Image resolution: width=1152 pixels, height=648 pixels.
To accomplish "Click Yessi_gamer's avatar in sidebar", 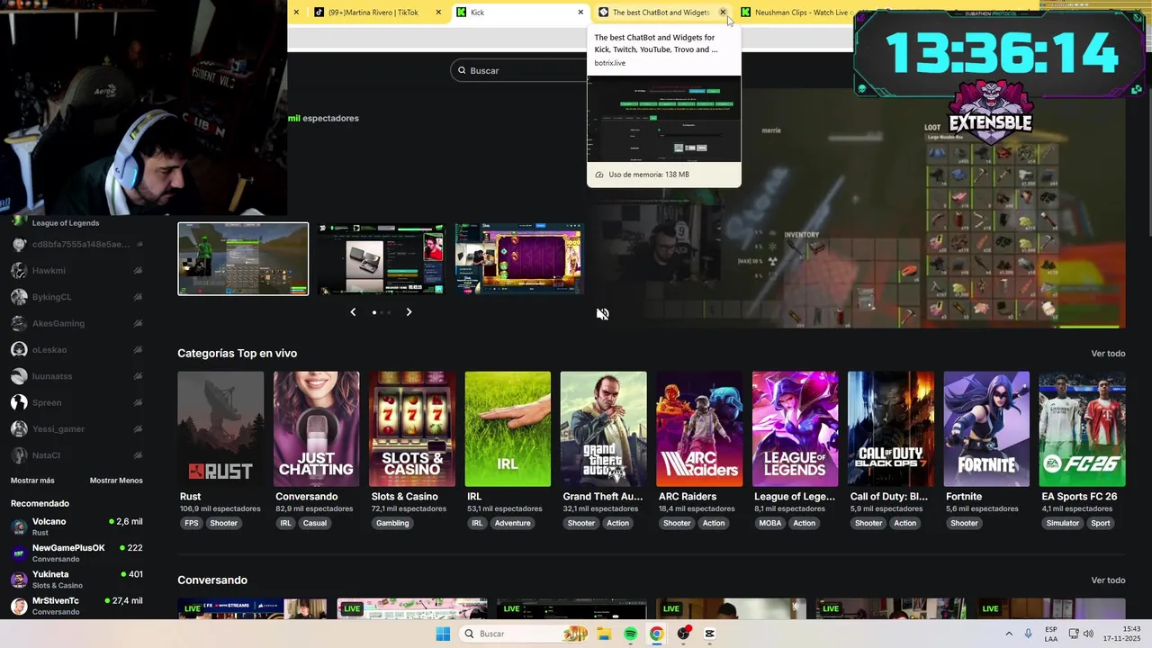I will tap(19, 429).
